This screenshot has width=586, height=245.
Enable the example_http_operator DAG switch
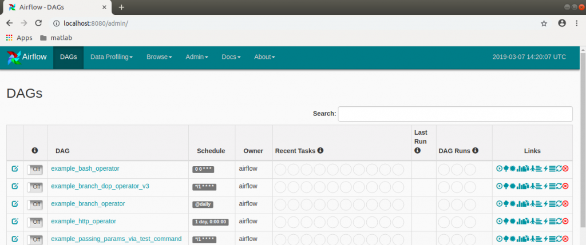click(35, 222)
